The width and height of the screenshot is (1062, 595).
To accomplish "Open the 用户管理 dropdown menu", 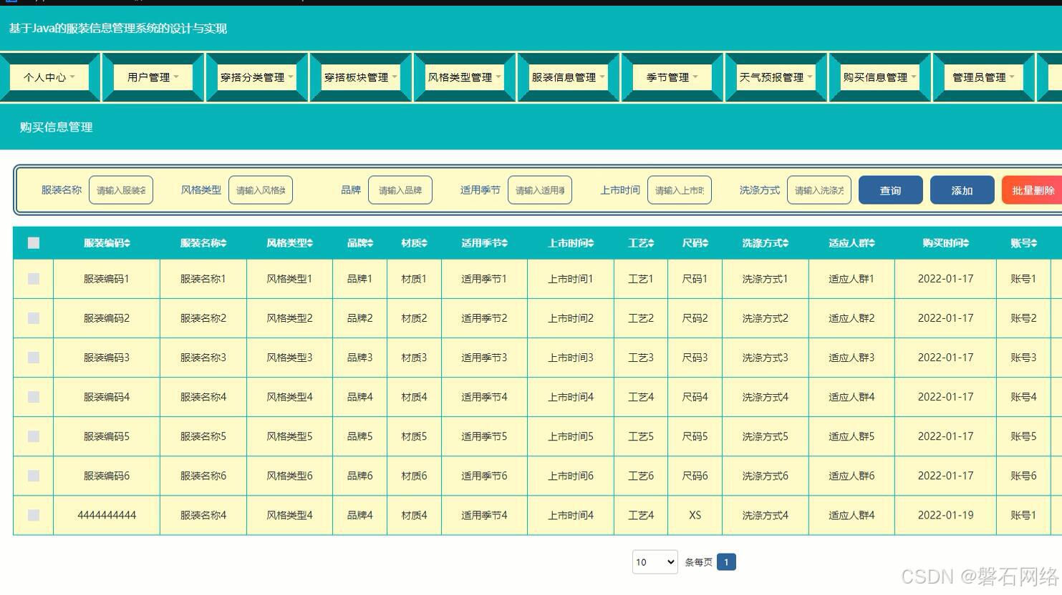I will 153,77.
